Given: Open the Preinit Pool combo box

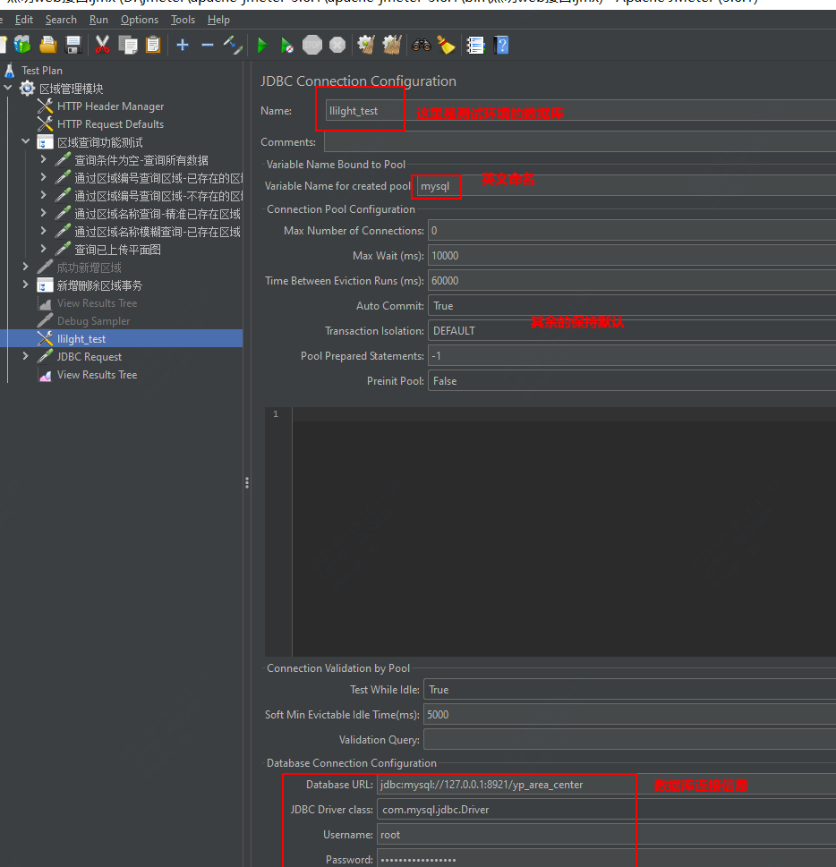Looking at the screenshot, I should tap(632, 381).
